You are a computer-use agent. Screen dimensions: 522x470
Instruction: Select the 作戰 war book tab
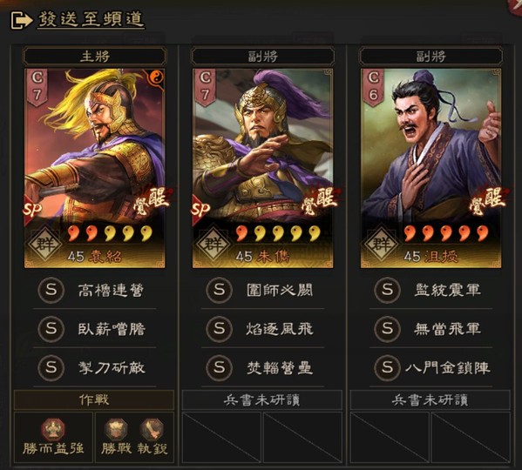(x=94, y=399)
